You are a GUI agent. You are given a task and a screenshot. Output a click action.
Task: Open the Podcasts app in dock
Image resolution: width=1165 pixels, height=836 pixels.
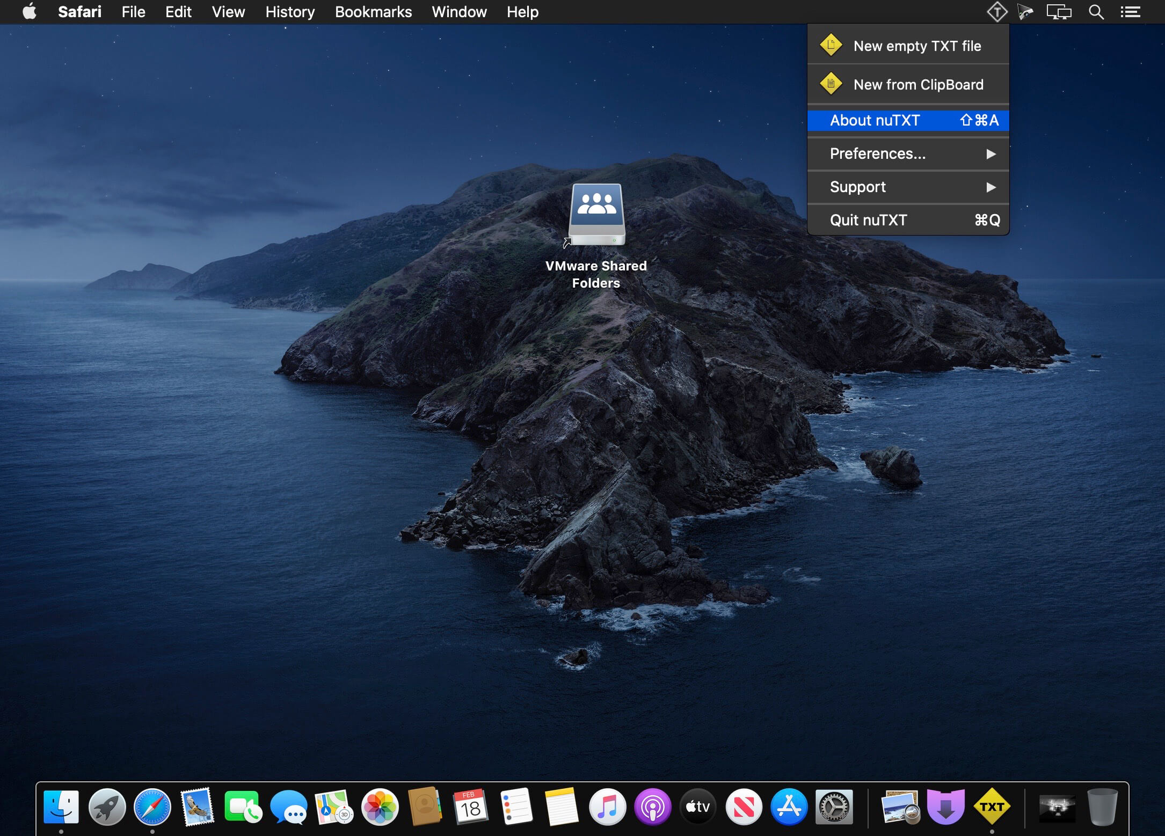pyautogui.click(x=652, y=806)
